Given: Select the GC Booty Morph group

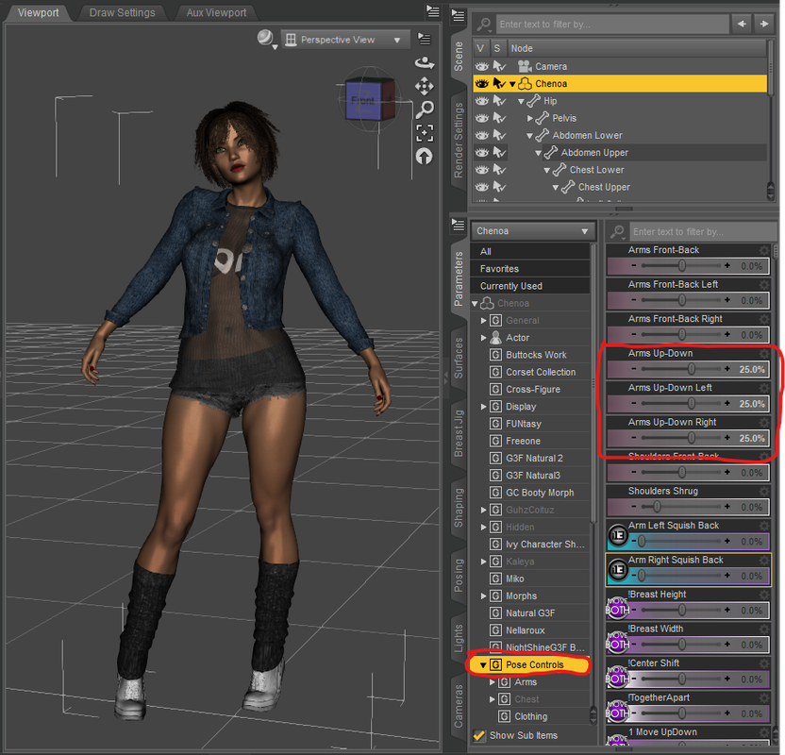Looking at the screenshot, I should tap(540, 493).
